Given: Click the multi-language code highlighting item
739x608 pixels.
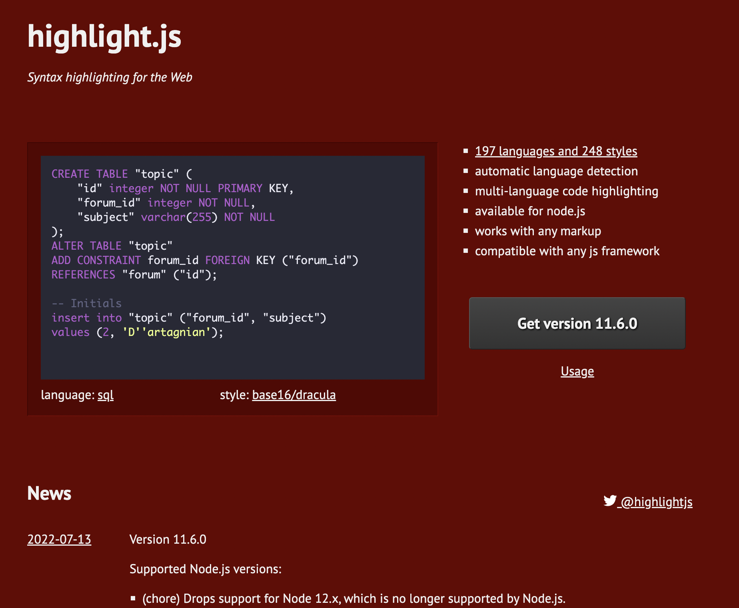Looking at the screenshot, I should 567,191.
